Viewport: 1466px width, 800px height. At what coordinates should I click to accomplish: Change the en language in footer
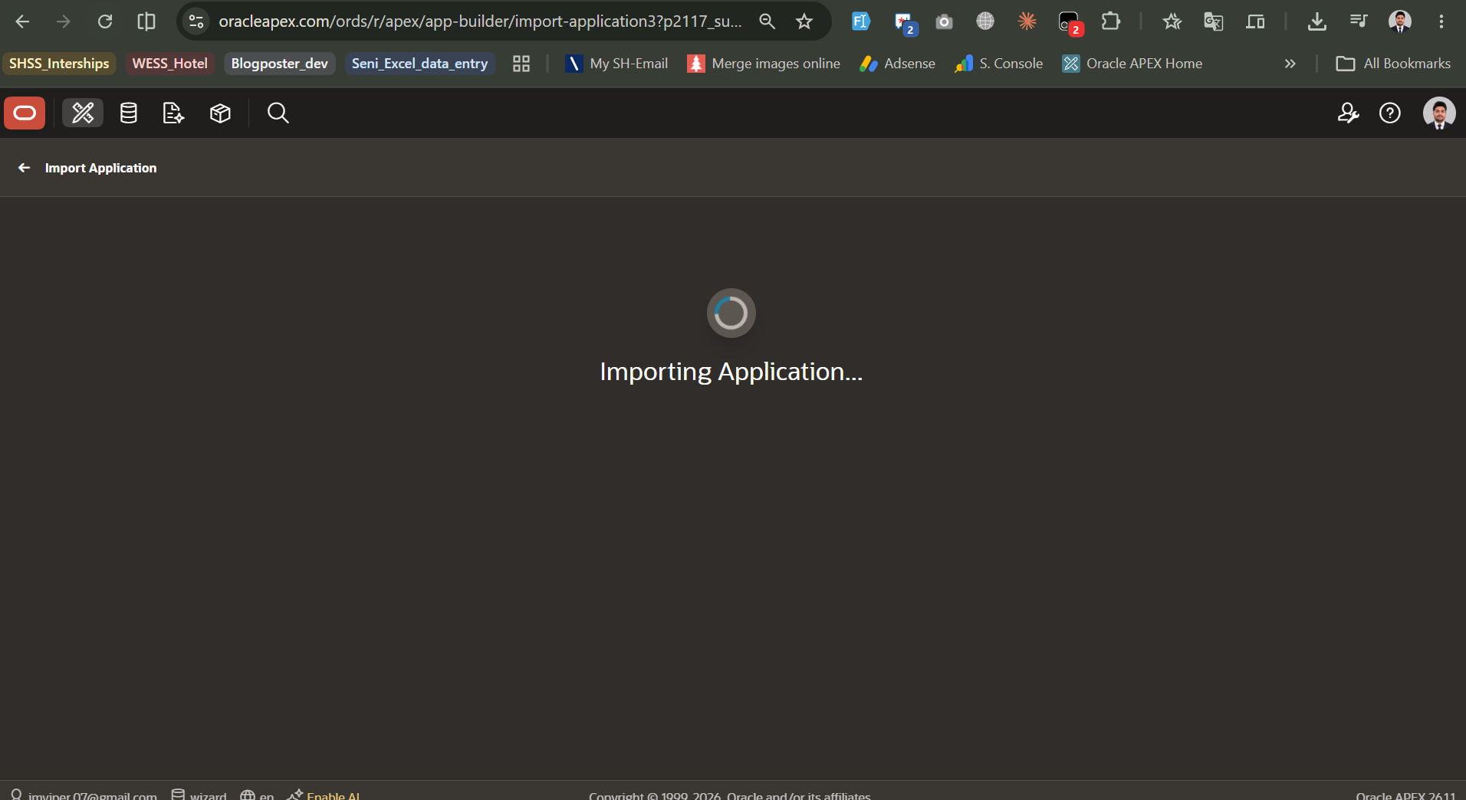[x=257, y=795]
